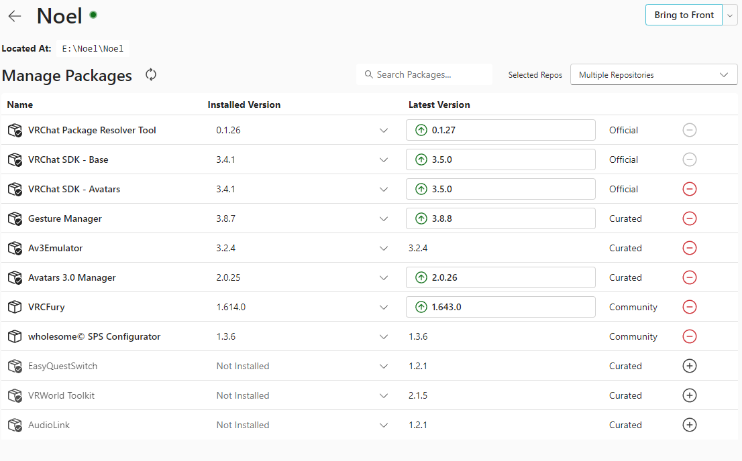The image size is (742, 461).
Task: Click package icon beside Gesture Manager
Action: 15,218
